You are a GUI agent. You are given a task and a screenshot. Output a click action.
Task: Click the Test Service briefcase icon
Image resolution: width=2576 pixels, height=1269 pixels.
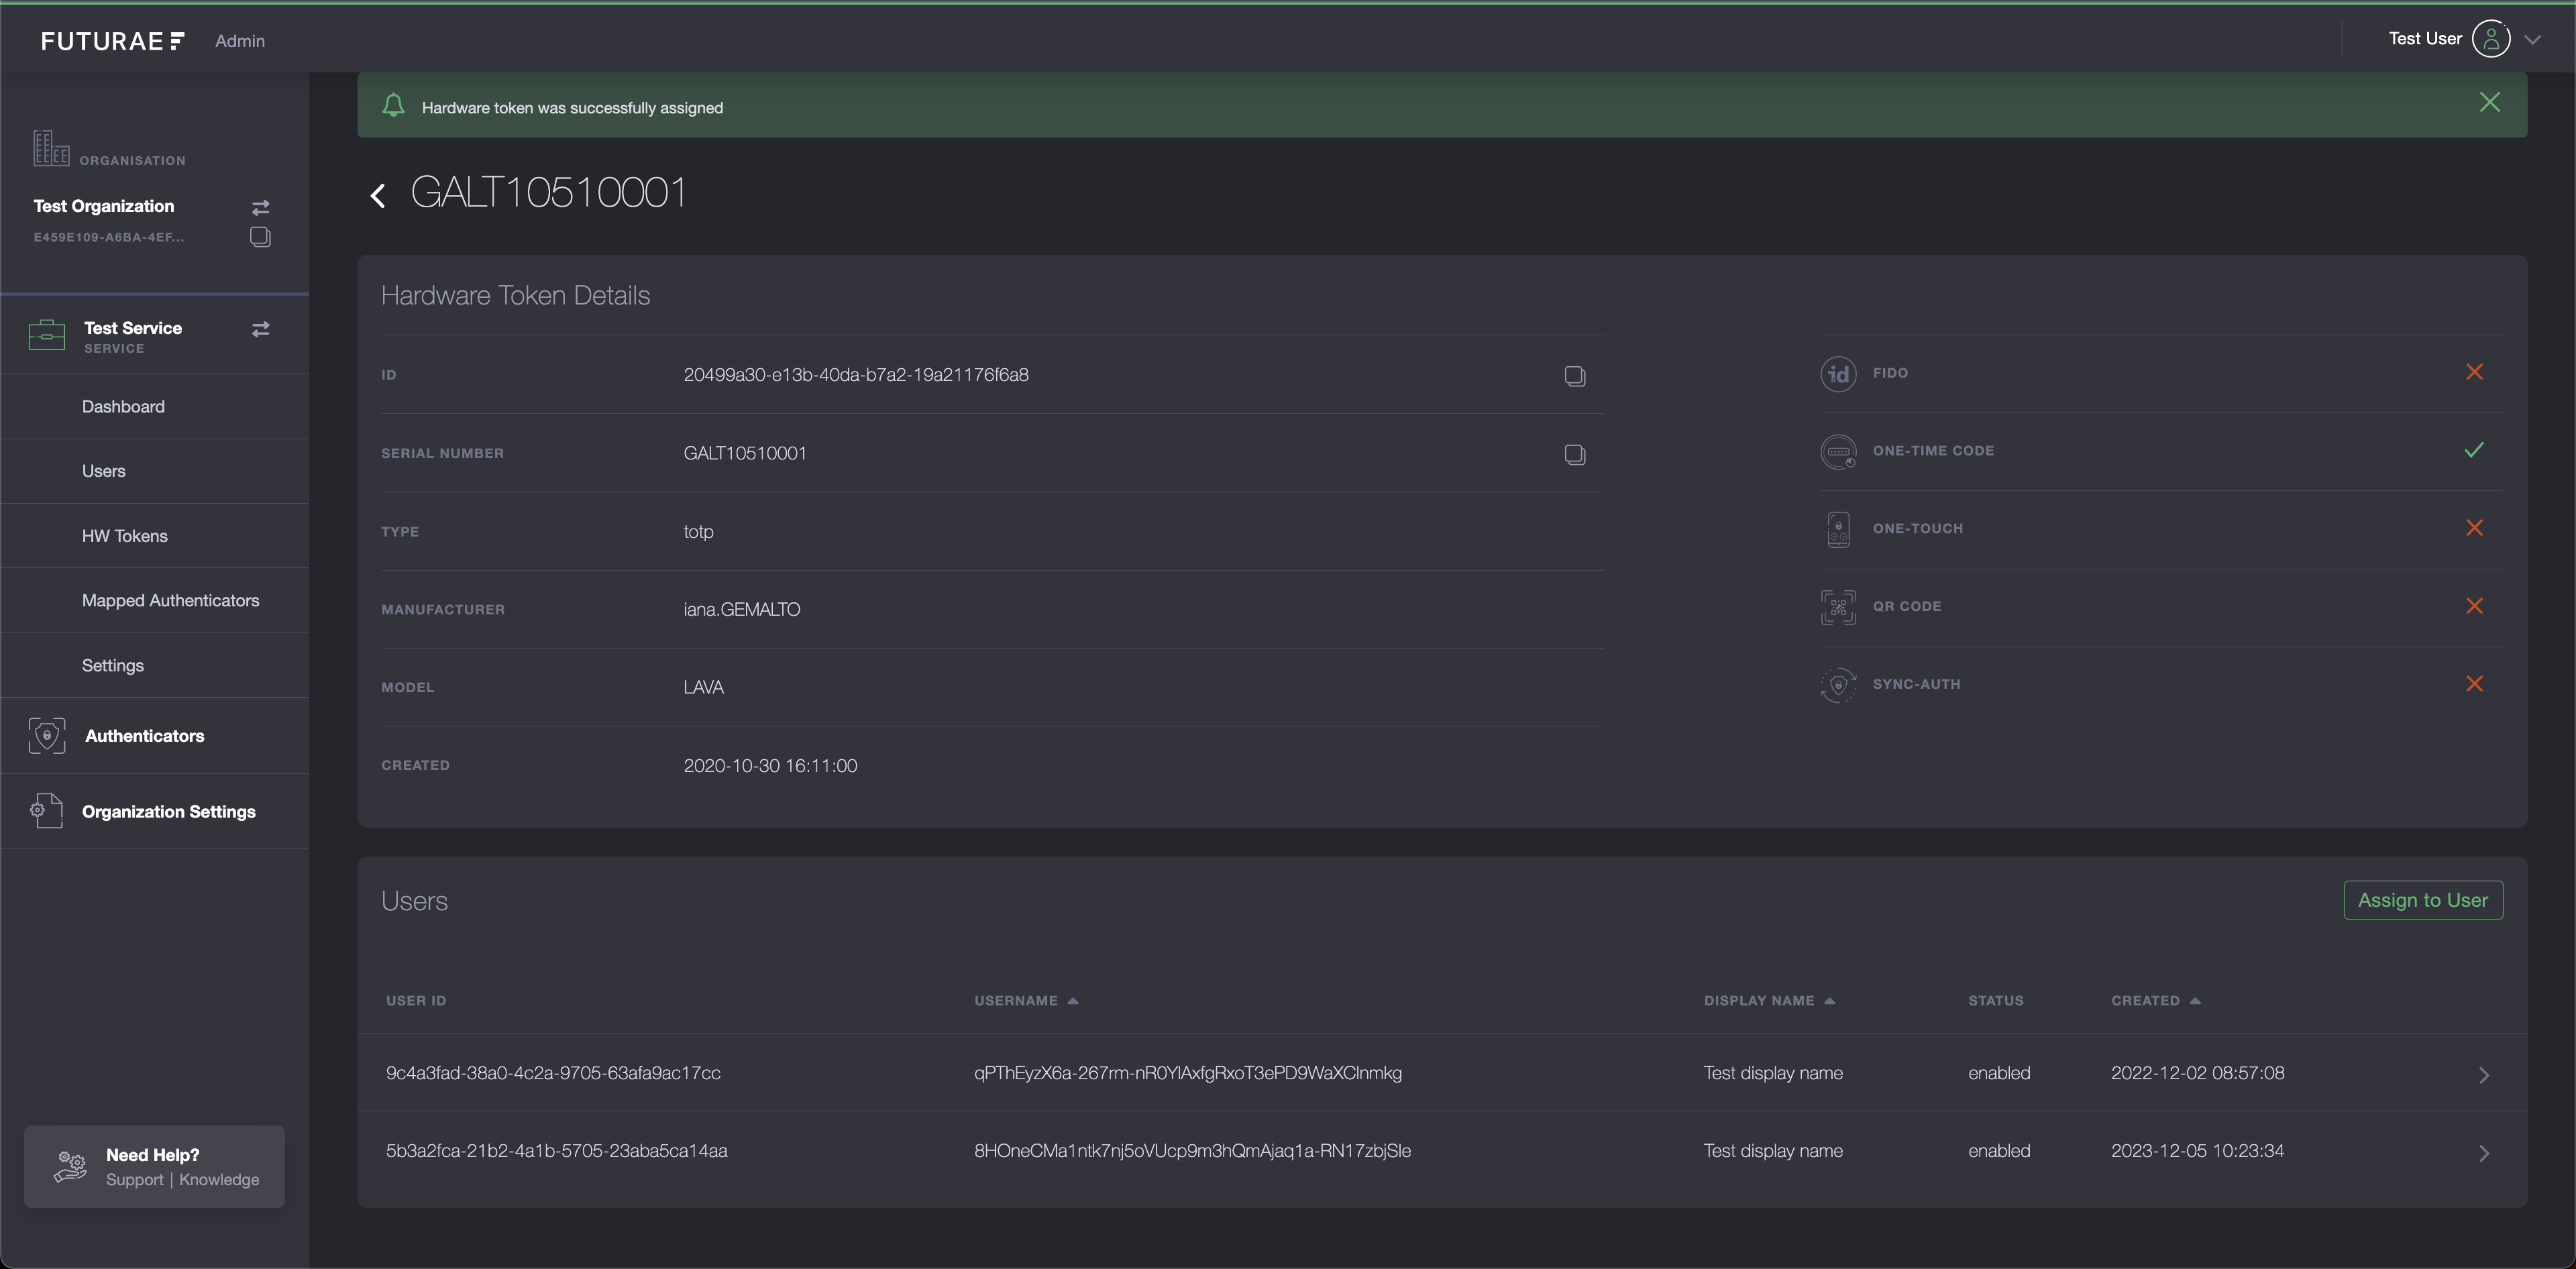(47, 335)
